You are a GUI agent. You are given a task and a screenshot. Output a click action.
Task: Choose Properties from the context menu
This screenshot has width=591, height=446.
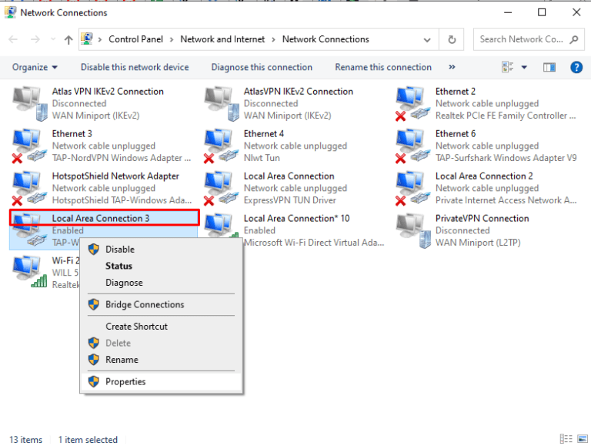click(125, 381)
